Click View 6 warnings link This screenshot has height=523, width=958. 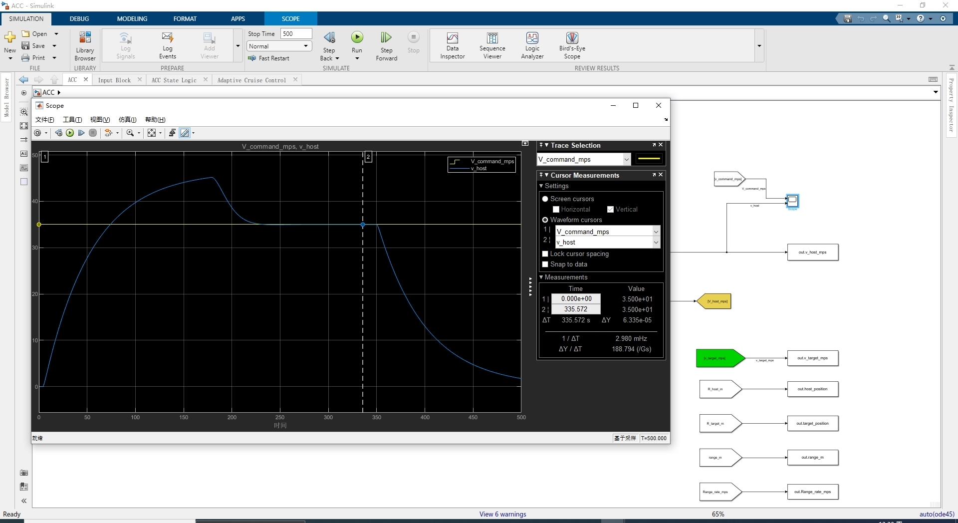tap(502, 514)
